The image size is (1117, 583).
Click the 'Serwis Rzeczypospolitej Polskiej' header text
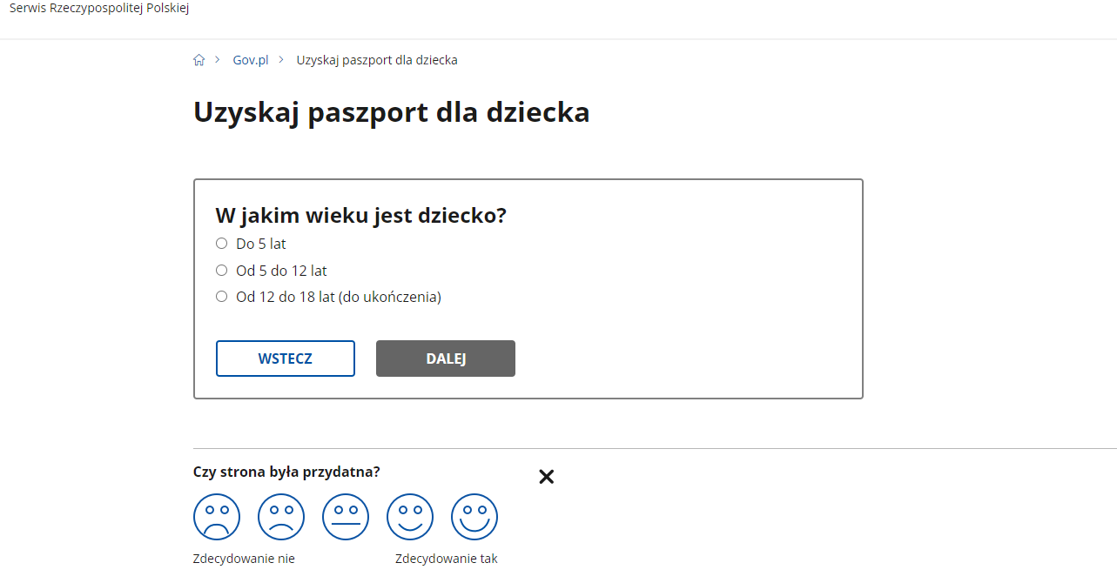point(99,9)
